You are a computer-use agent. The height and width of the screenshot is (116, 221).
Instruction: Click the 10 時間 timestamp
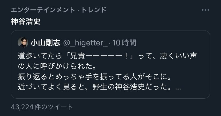point(124,43)
